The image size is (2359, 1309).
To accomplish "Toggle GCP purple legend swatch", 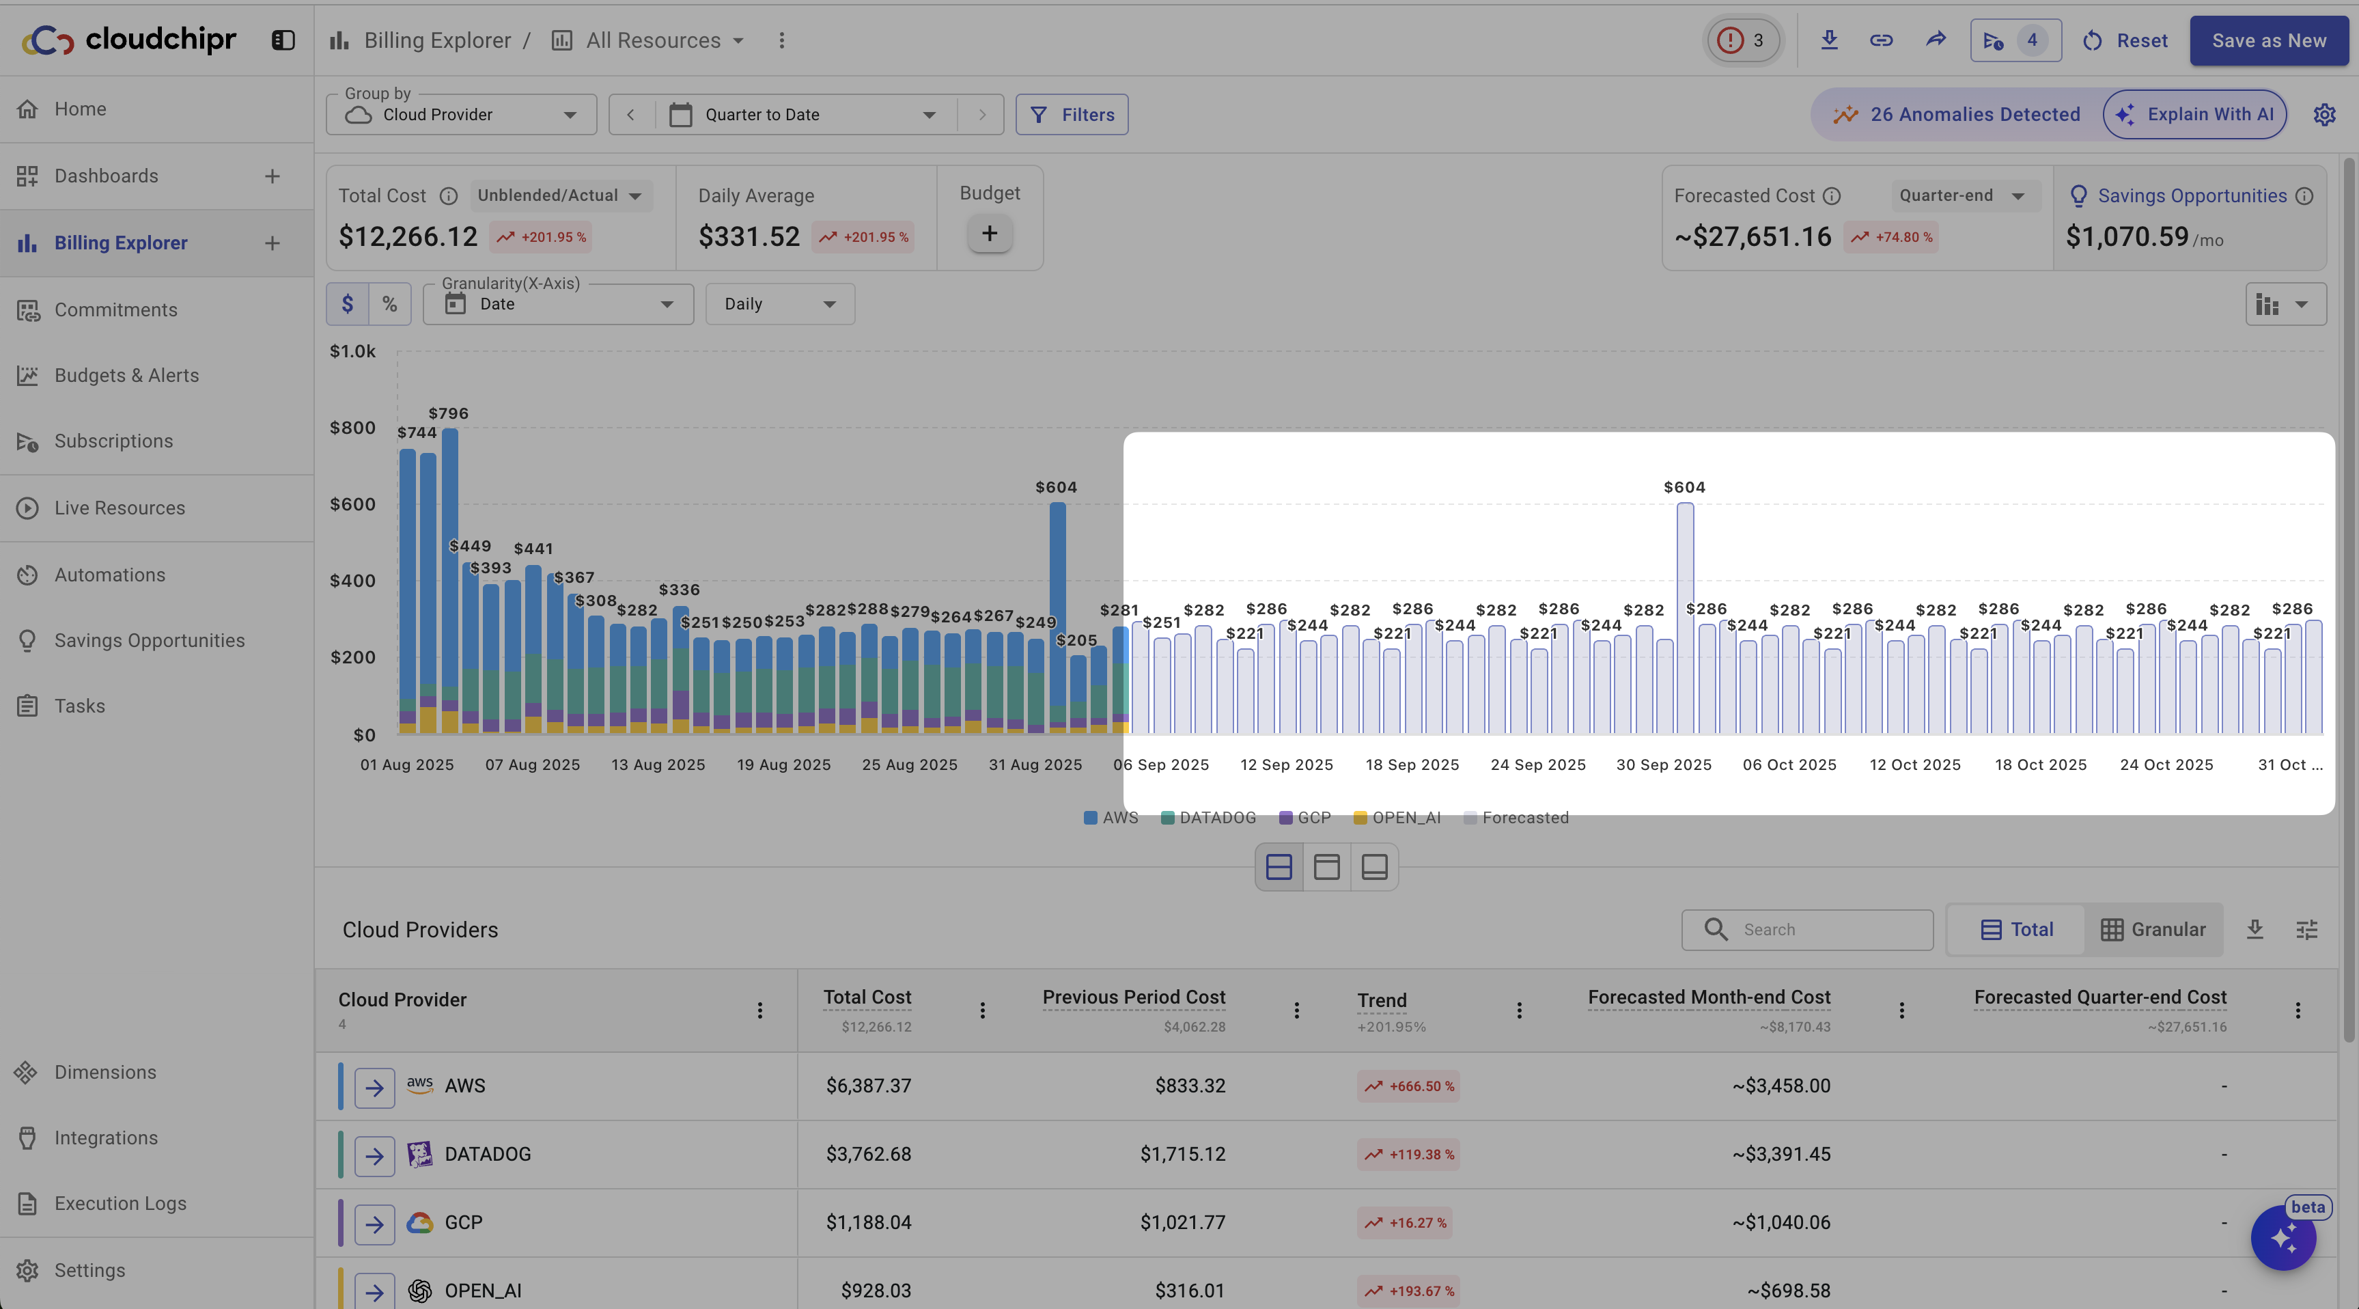I will (1285, 817).
